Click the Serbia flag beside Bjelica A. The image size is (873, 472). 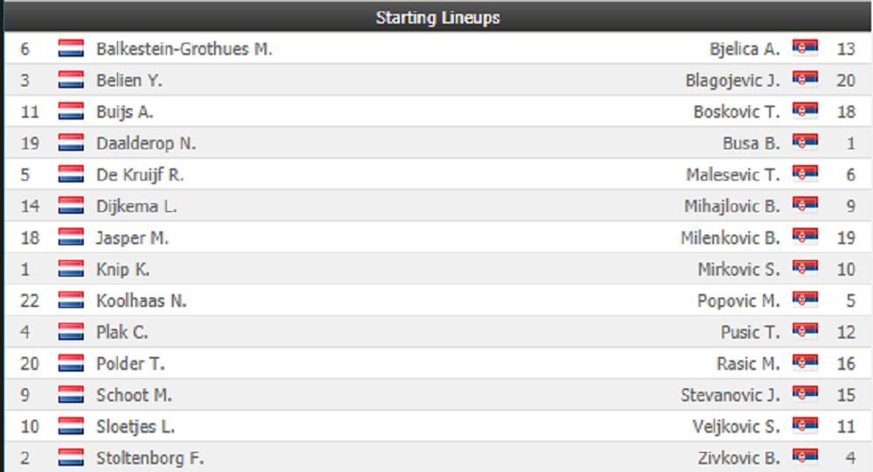tap(805, 49)
